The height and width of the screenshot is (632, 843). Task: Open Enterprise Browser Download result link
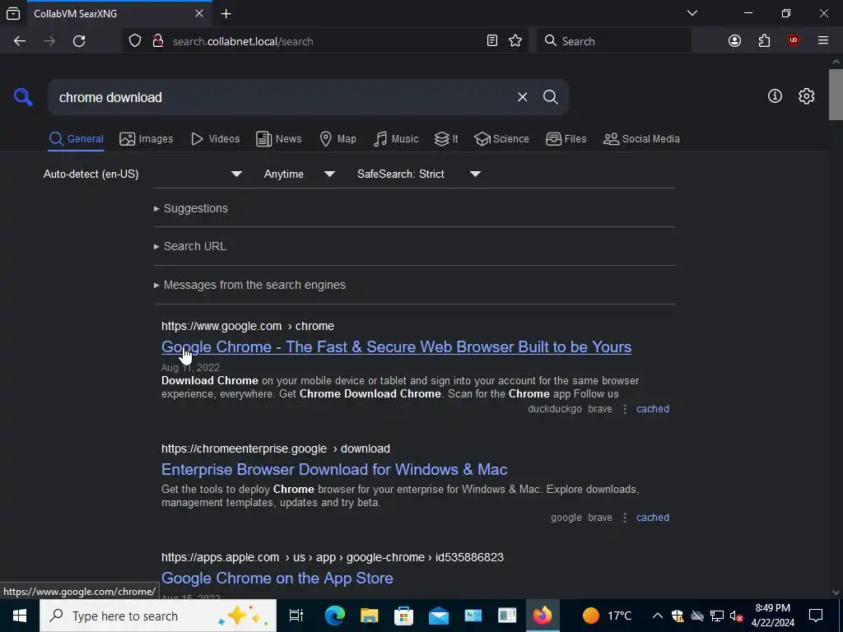(334, 469)
